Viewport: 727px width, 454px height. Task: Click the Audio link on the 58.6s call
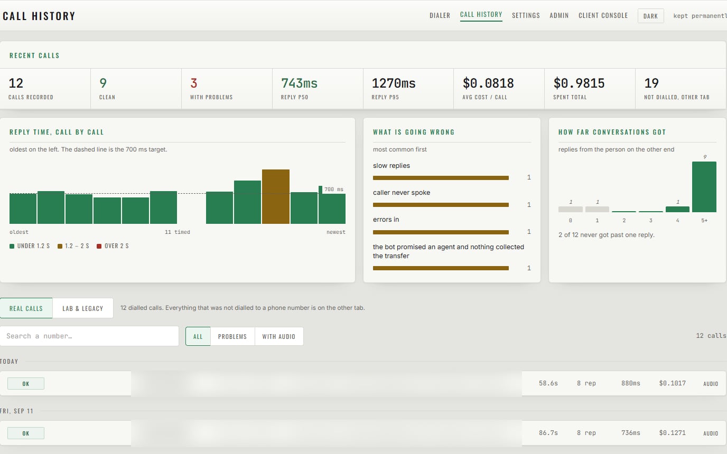(x=711, y=384)
